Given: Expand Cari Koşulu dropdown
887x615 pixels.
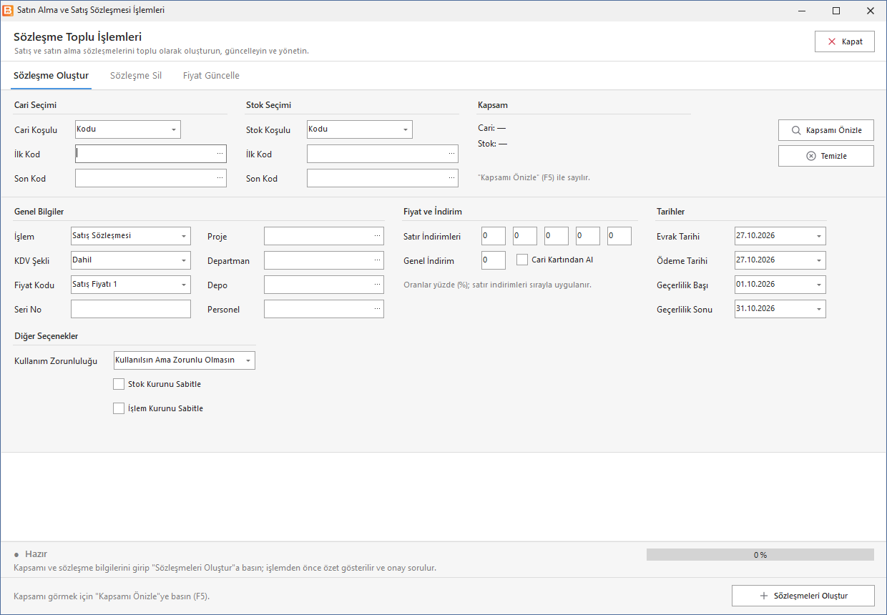Looking at the screenshot, I should [174, 129].
